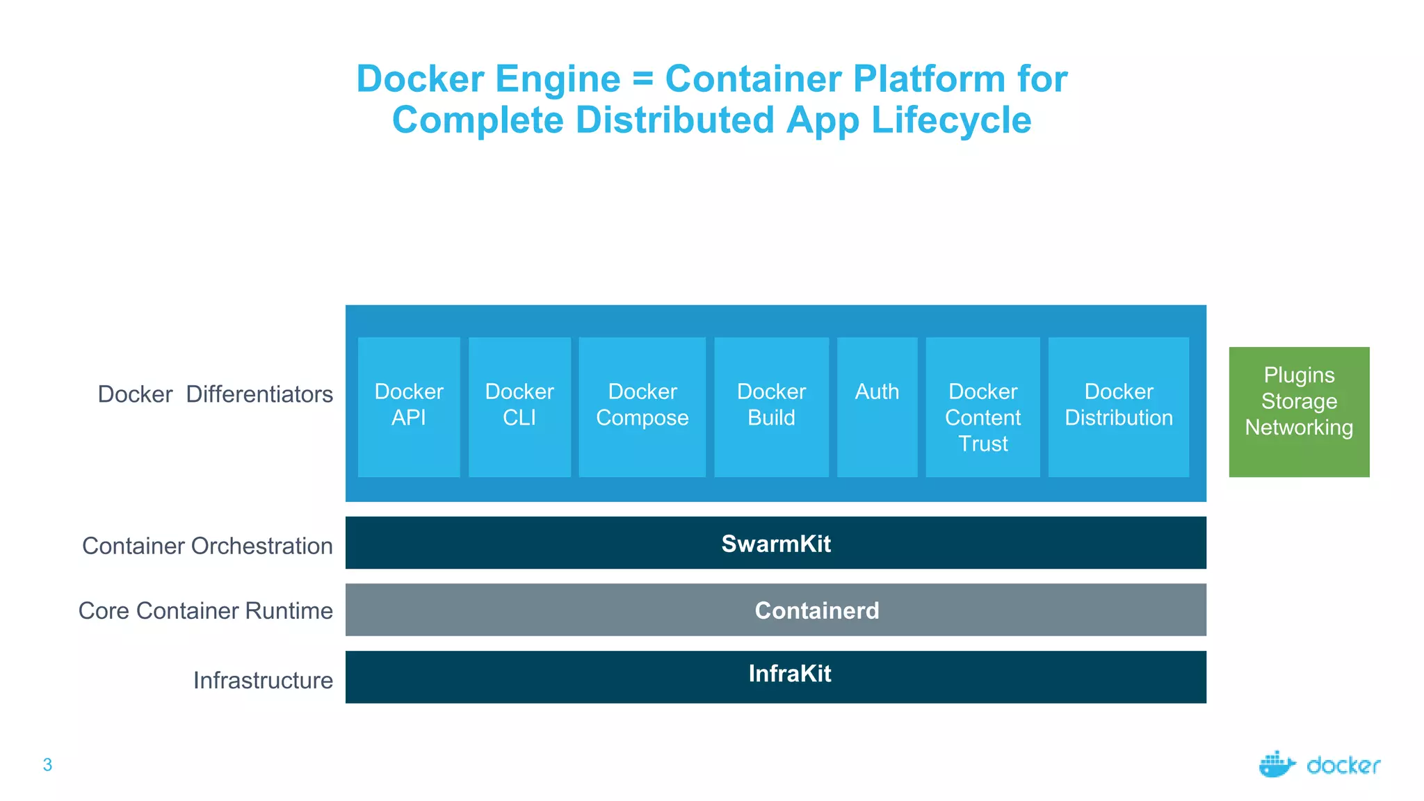Click the slide number 3
Viewport: 1424px width, 801px height.
[x=47, y=765]
